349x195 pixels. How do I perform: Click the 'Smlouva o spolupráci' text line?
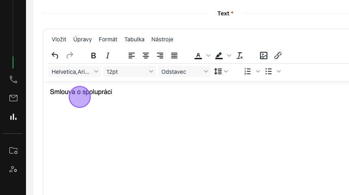click(x=81, y=92)
